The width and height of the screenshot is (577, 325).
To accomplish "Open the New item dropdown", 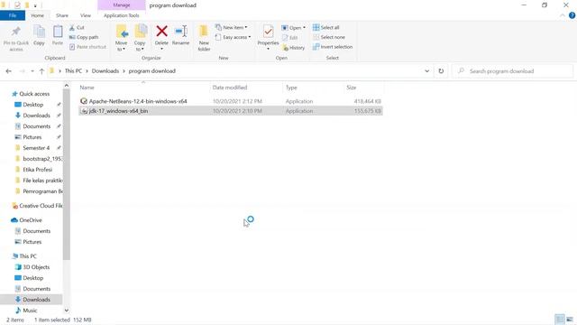I will (232, 28).
